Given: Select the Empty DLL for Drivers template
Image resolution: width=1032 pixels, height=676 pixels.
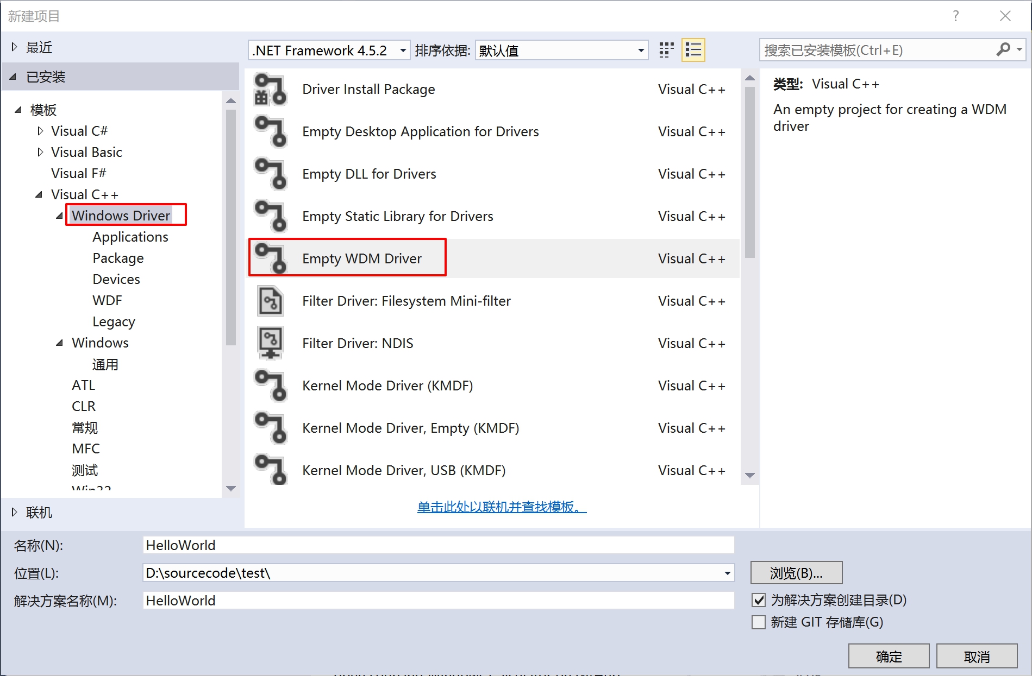Looking at the screenshot, I should (x=369, y=174).
